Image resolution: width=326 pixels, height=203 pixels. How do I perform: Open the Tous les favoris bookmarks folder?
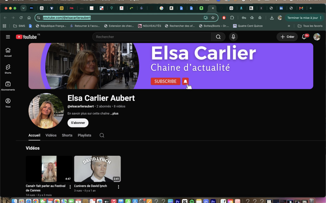[310, 26]
